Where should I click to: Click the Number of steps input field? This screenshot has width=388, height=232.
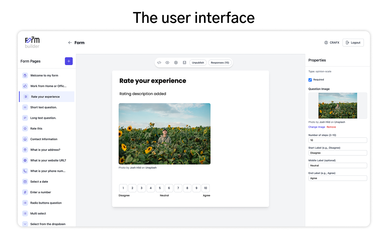(338, 140)
